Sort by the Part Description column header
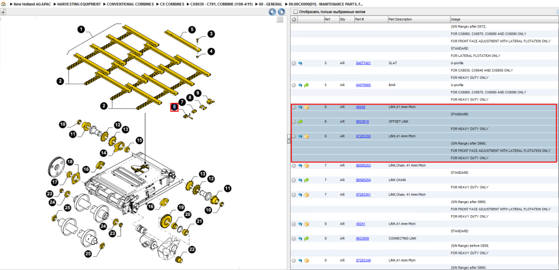This screenshot has height=270, width=559. tap(419, 20)
